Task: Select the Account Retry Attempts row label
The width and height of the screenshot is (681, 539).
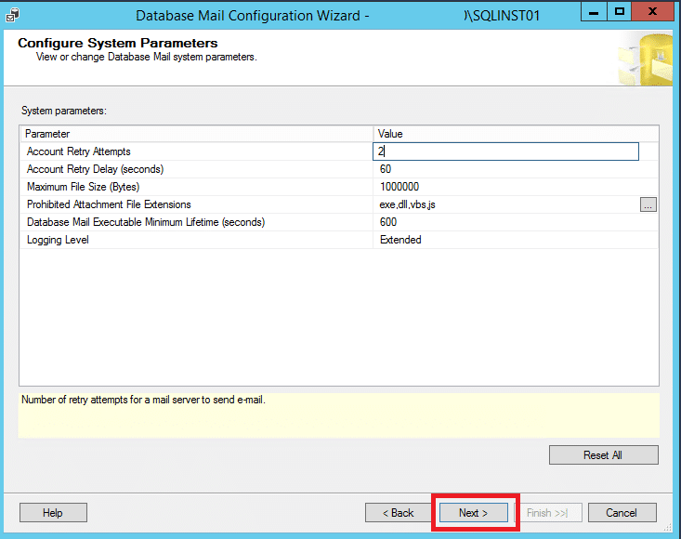Action: [x=79, y=151]
